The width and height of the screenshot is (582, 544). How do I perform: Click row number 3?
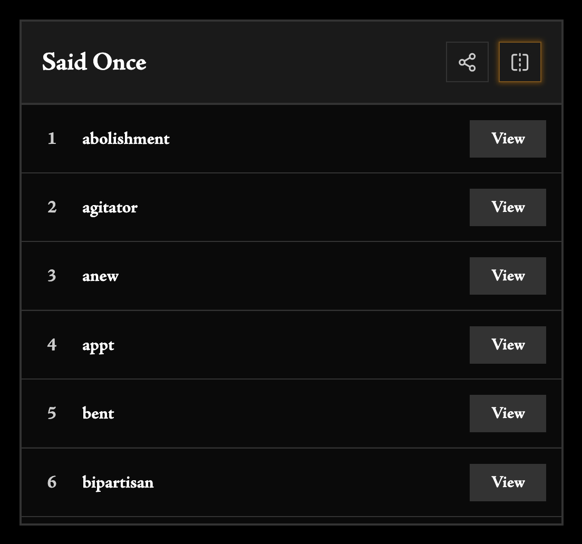click(x=52, y=276)
